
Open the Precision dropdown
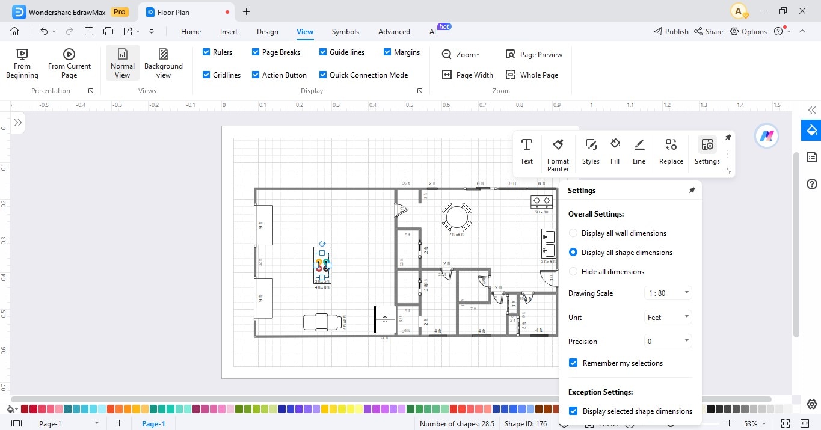point(668,342)
